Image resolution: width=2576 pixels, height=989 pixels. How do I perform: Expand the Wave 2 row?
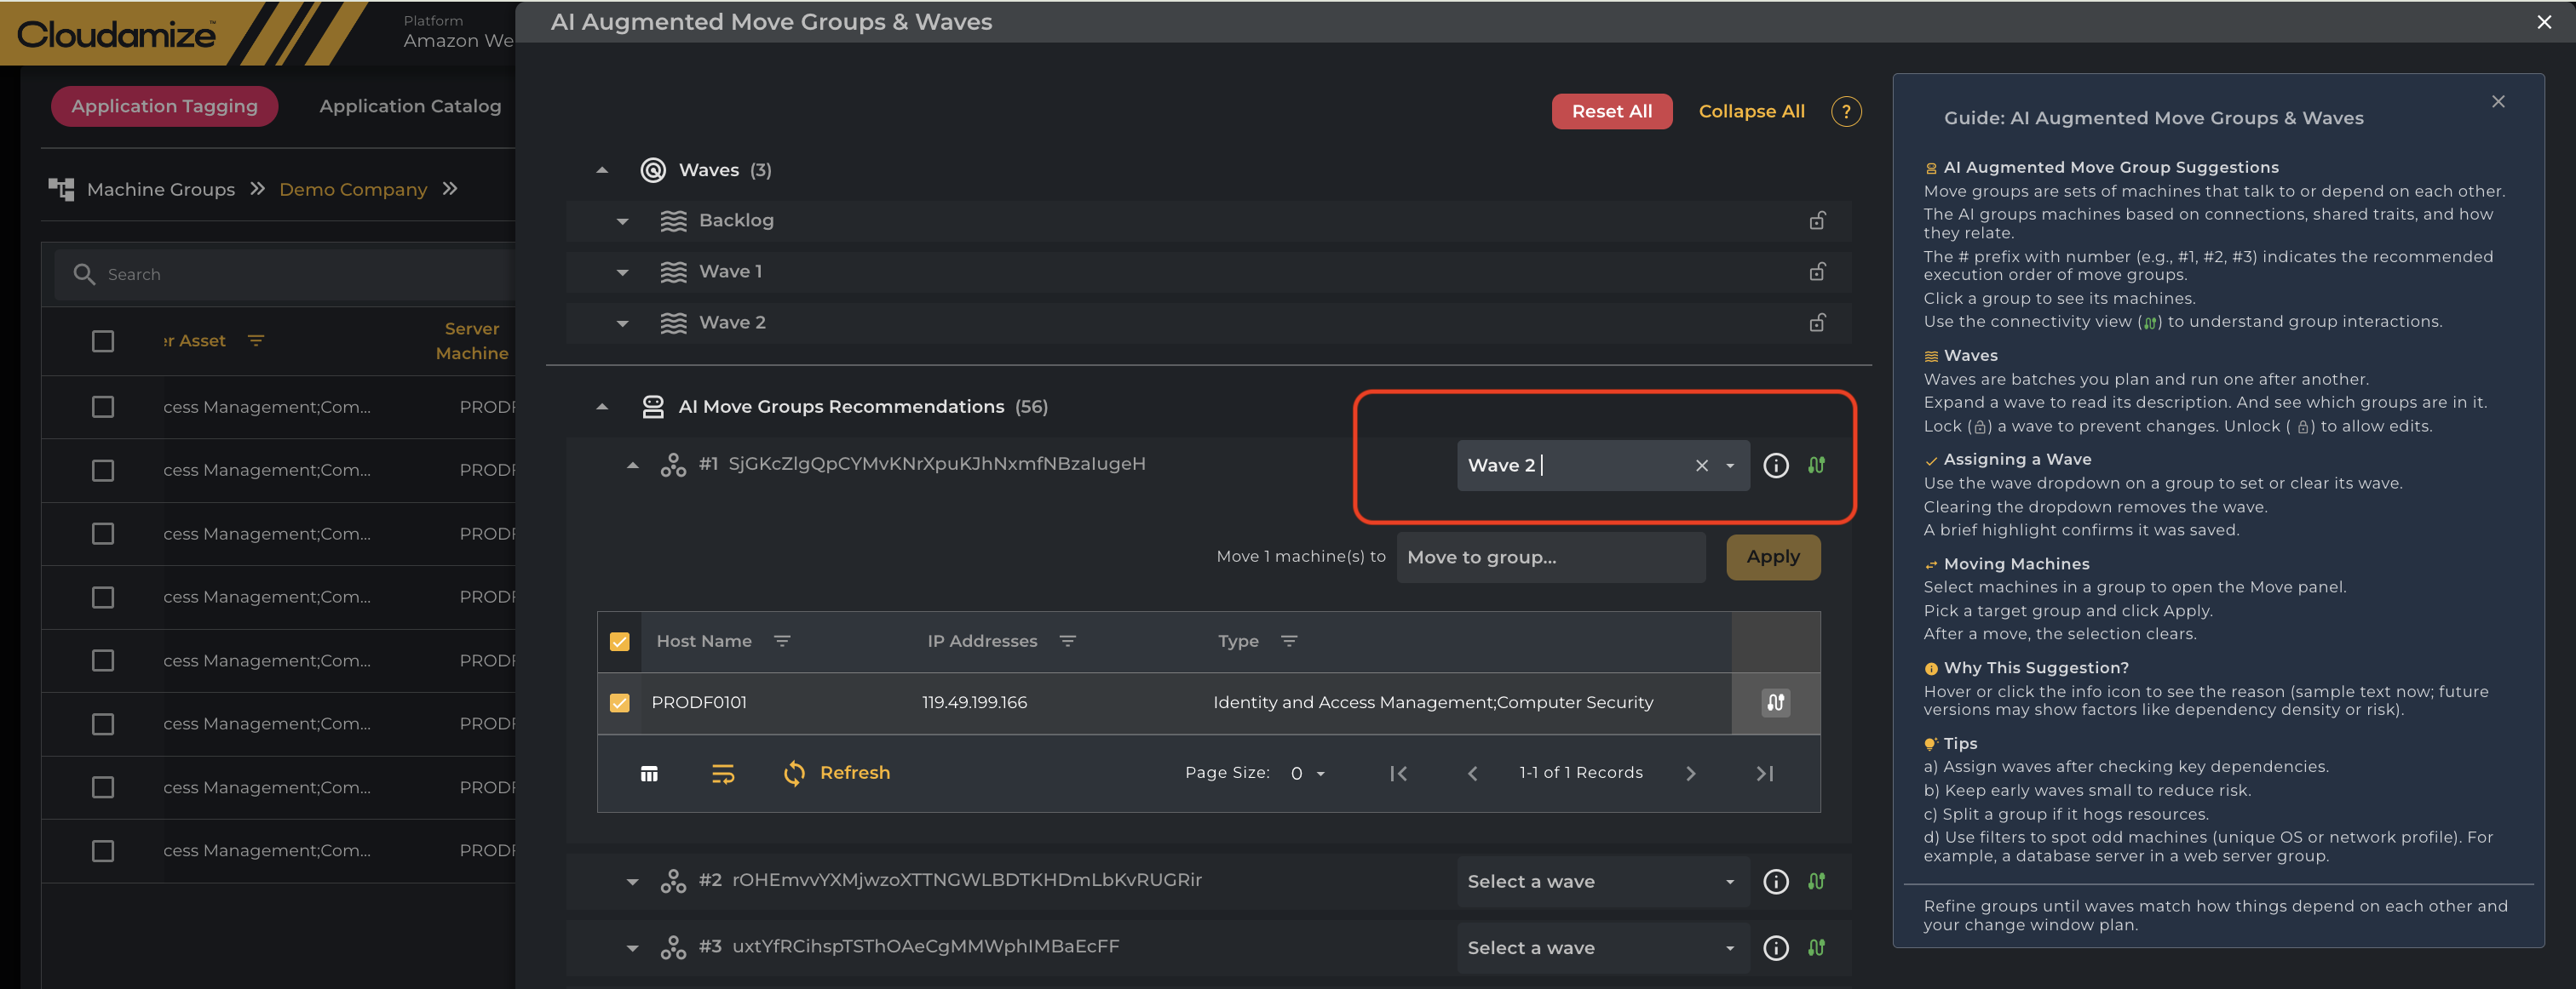pos(623,323)
